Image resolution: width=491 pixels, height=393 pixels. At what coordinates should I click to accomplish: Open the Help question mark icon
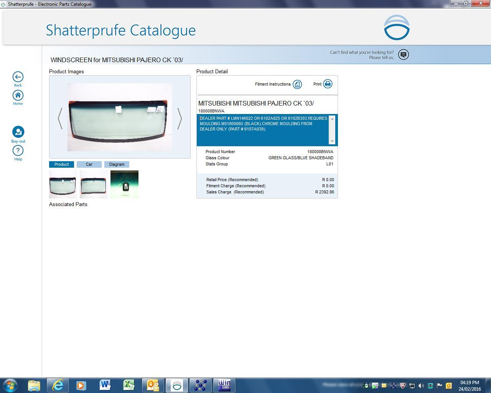18,150
